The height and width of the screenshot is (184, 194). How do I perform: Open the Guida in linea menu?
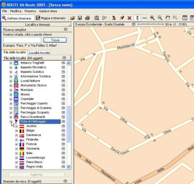point(48,11)
